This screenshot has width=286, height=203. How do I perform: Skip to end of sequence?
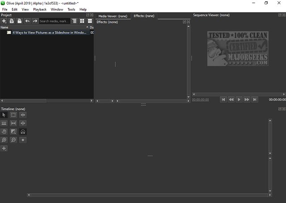click(x=254, y=99)
